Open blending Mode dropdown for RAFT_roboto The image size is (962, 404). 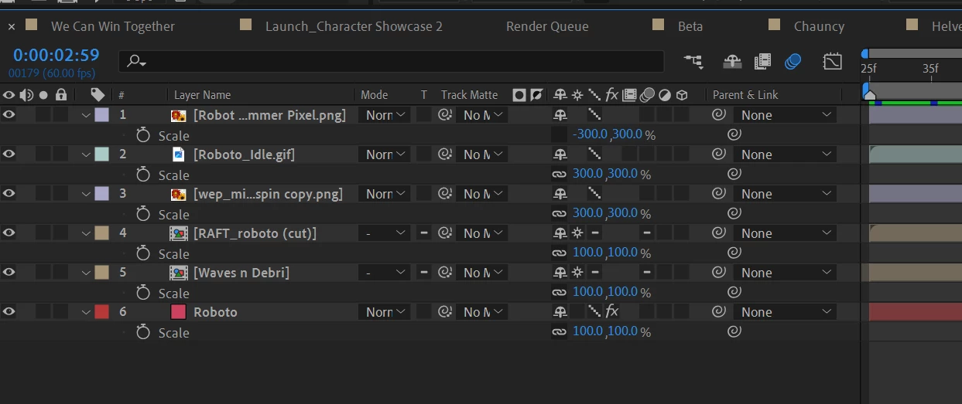pos(385,233)
